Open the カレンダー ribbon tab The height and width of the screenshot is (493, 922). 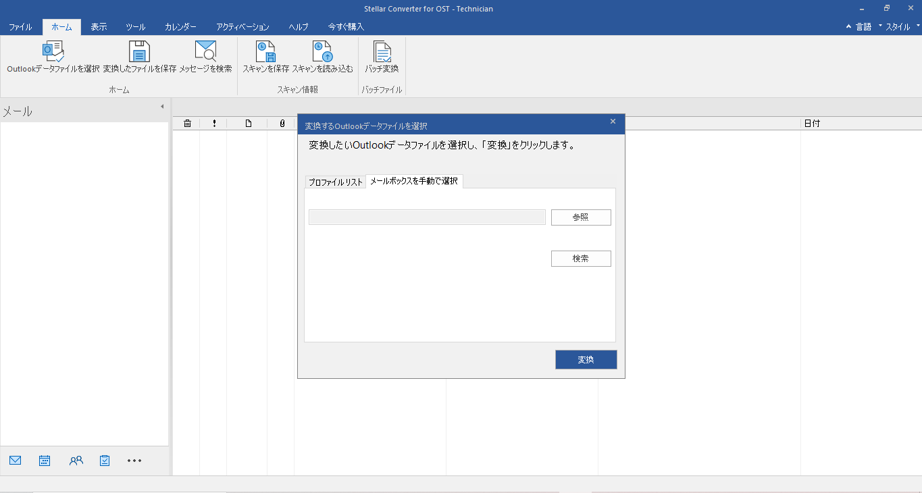point(180,27)
